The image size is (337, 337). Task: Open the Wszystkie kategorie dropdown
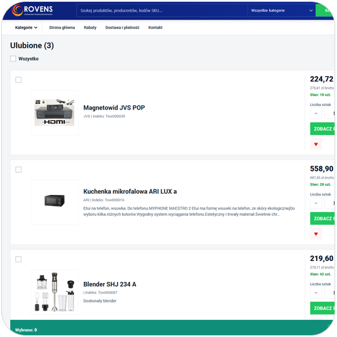coord(281,10)
